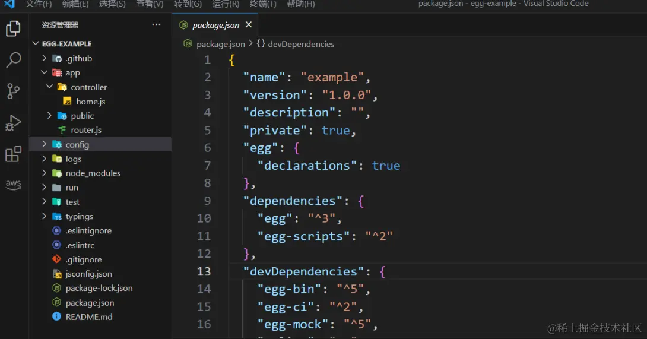Open explorer More Actions ellipsis menu
Screen dimensions: 647x339
click(x=156, y=25)
